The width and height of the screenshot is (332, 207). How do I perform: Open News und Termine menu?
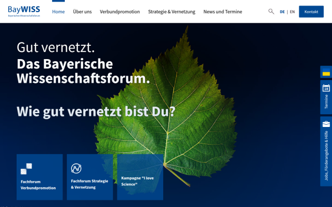tap(223, 12)
